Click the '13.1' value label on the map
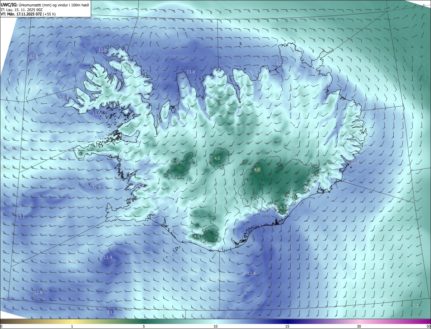The width and height of the screenshot is (431, 329). (21, 217)
